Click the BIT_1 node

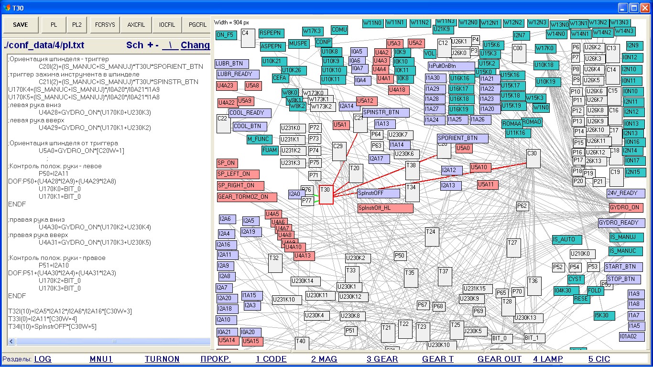coord(534,338)
